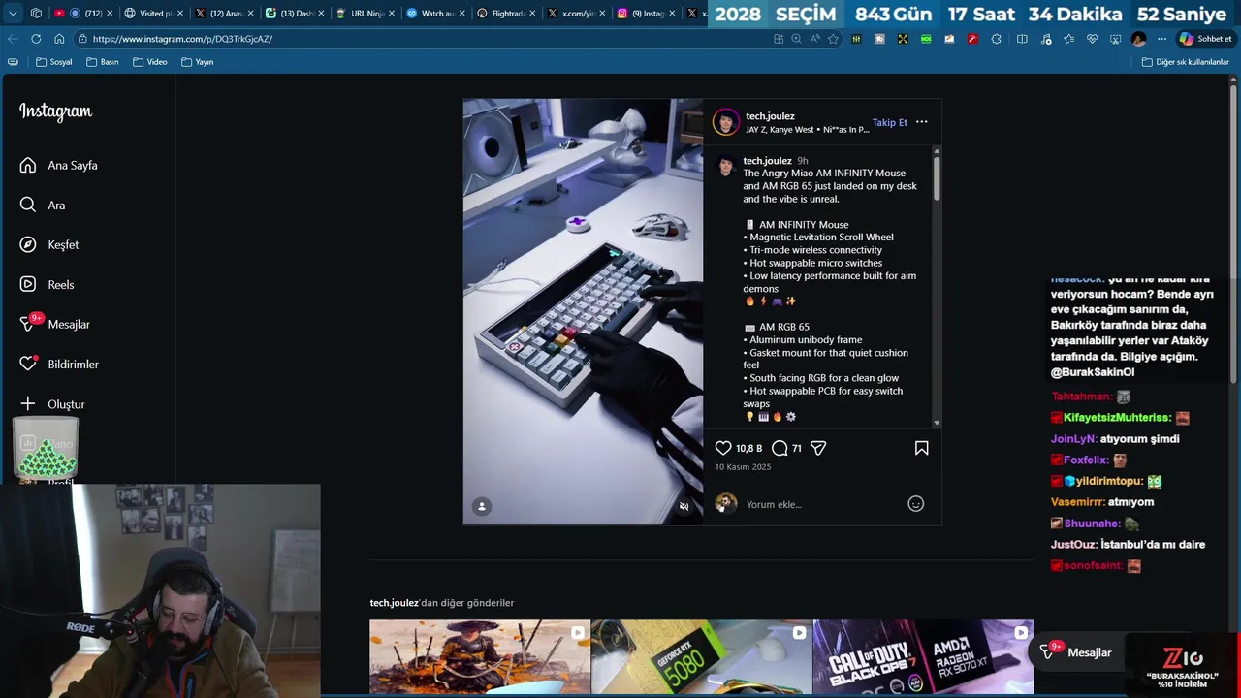The image size is (1241, 698).
Task: Open the Video bookmarks folder
Action: (150, 62)
